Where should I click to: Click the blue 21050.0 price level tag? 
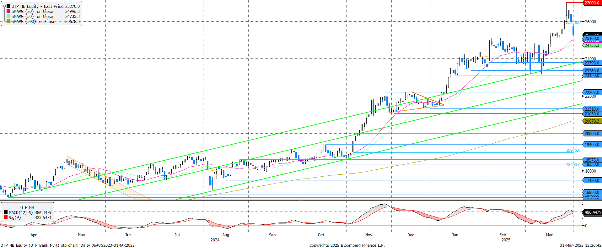pyautogui.click(x=592, y=114)
